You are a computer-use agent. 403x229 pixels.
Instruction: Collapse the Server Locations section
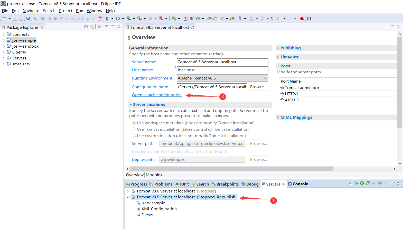click(131, 105)
